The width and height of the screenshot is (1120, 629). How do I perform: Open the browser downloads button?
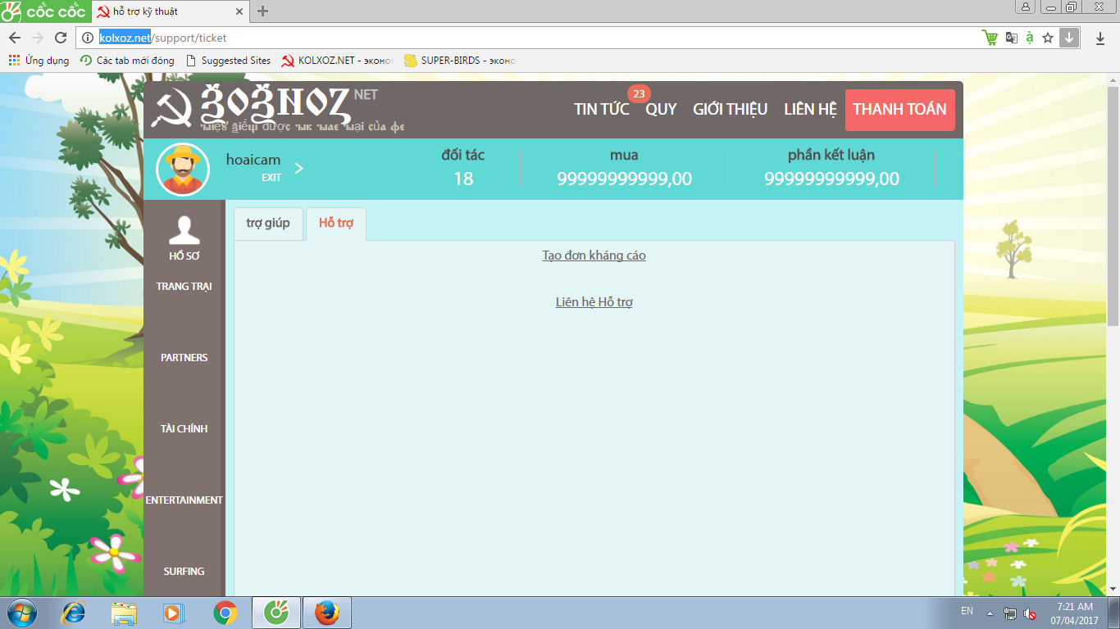point(1100,38)
